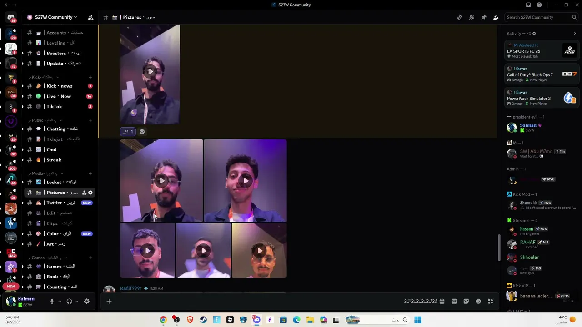Open the Live Now channel
The image size is (582, 327).
point(60,96)
